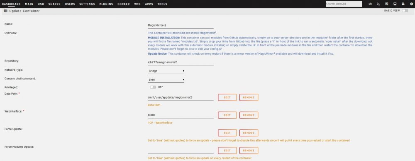Click Remove for Webinterface port
Screen dimensions: 415x161
pos(249,115)
